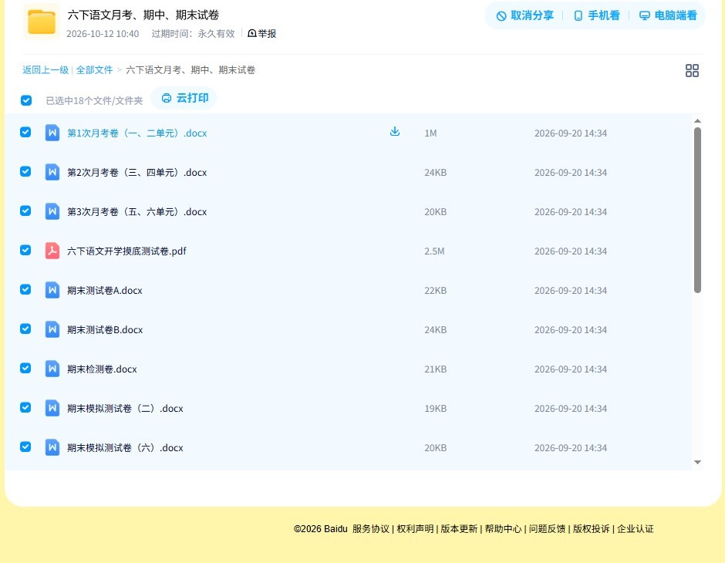Open file 期末测试卷B.docx
The height and width of the screenshot is (563, 725).
(x=105, y=329)
